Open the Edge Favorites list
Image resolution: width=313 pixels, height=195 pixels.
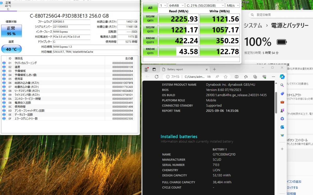coord(246,77)
